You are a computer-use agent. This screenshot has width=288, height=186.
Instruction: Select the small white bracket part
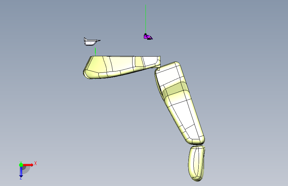(91, 42)
